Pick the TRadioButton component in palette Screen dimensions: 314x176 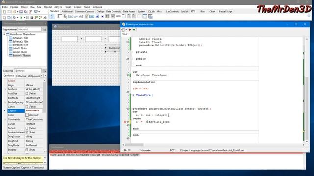tap(103, 16)
